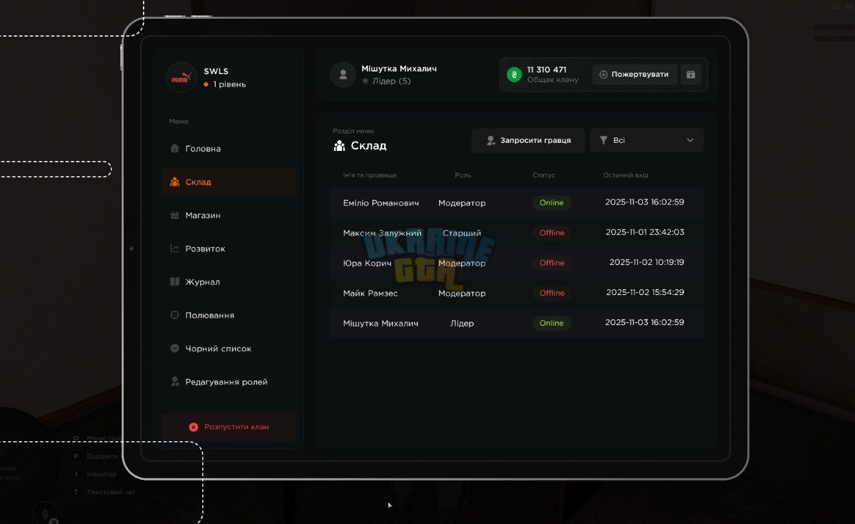Click the red Розпустити клан button

point(228,427)
